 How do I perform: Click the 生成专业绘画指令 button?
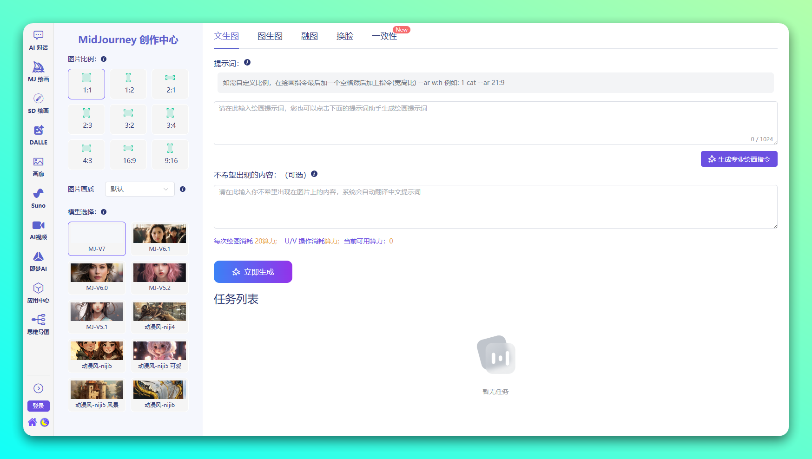click(739, 159)
